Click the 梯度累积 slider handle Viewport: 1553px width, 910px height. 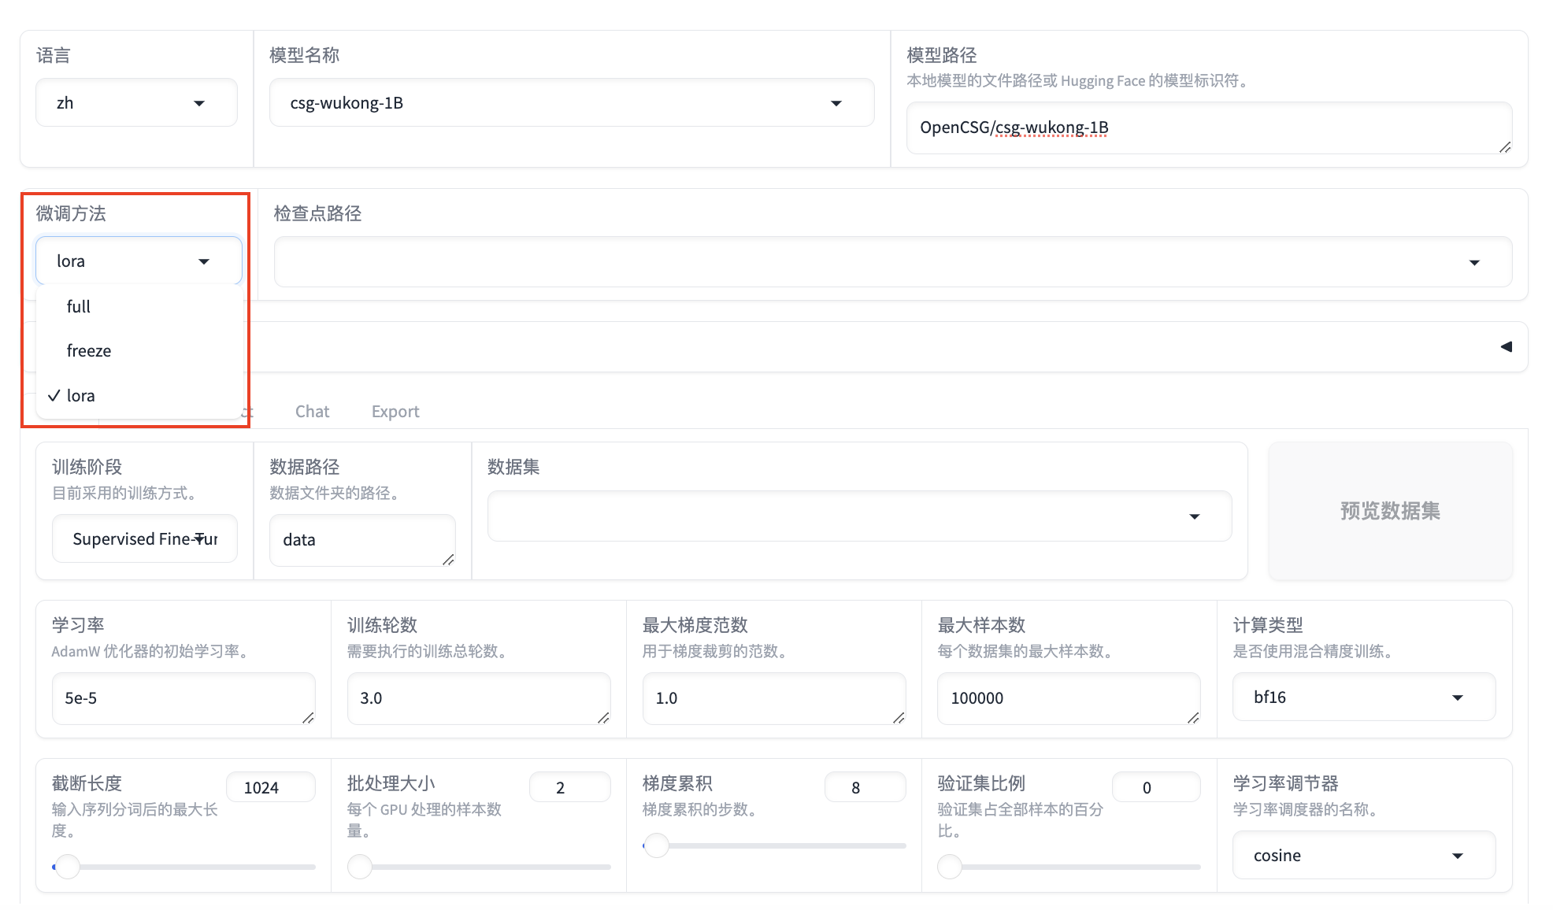(x=657, y=845)
